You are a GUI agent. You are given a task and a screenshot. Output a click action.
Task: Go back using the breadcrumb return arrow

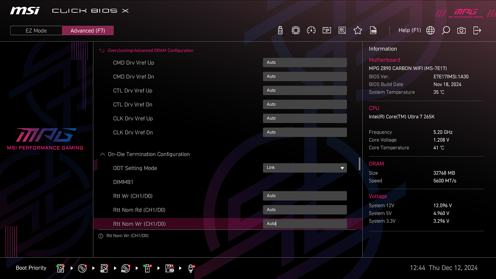(x=102, y=51)
